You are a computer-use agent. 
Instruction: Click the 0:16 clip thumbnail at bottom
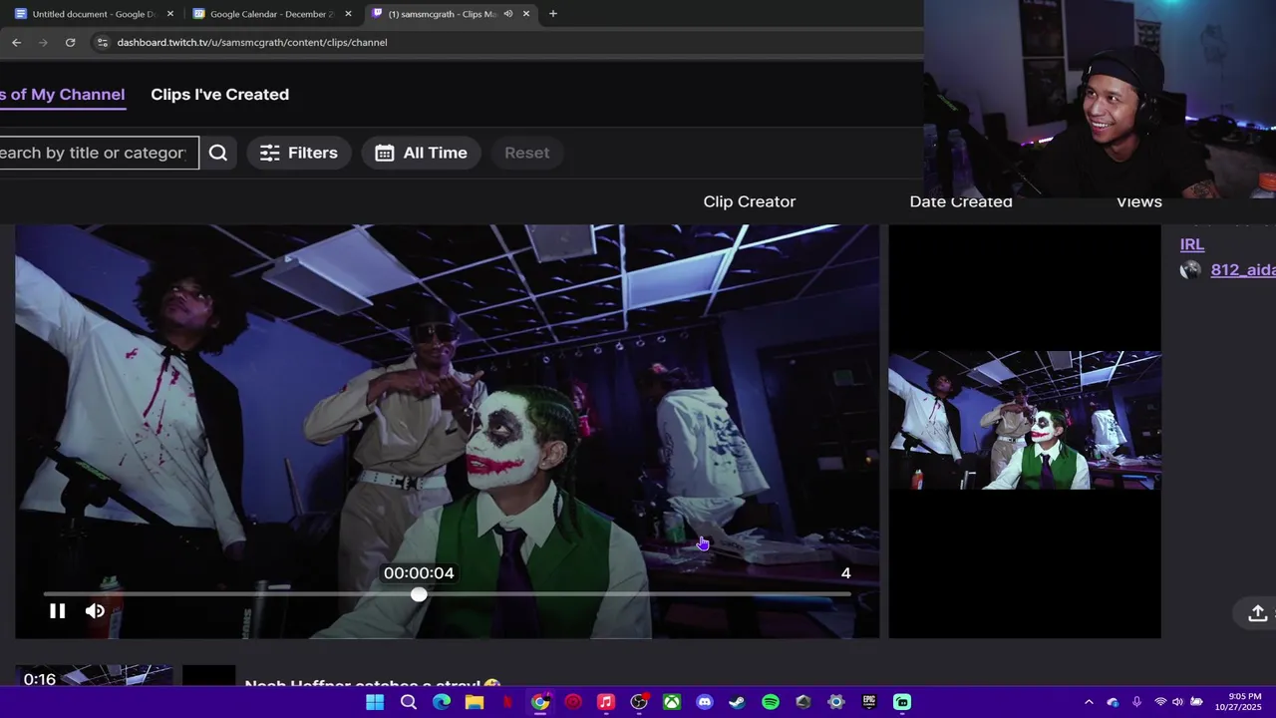94,677
